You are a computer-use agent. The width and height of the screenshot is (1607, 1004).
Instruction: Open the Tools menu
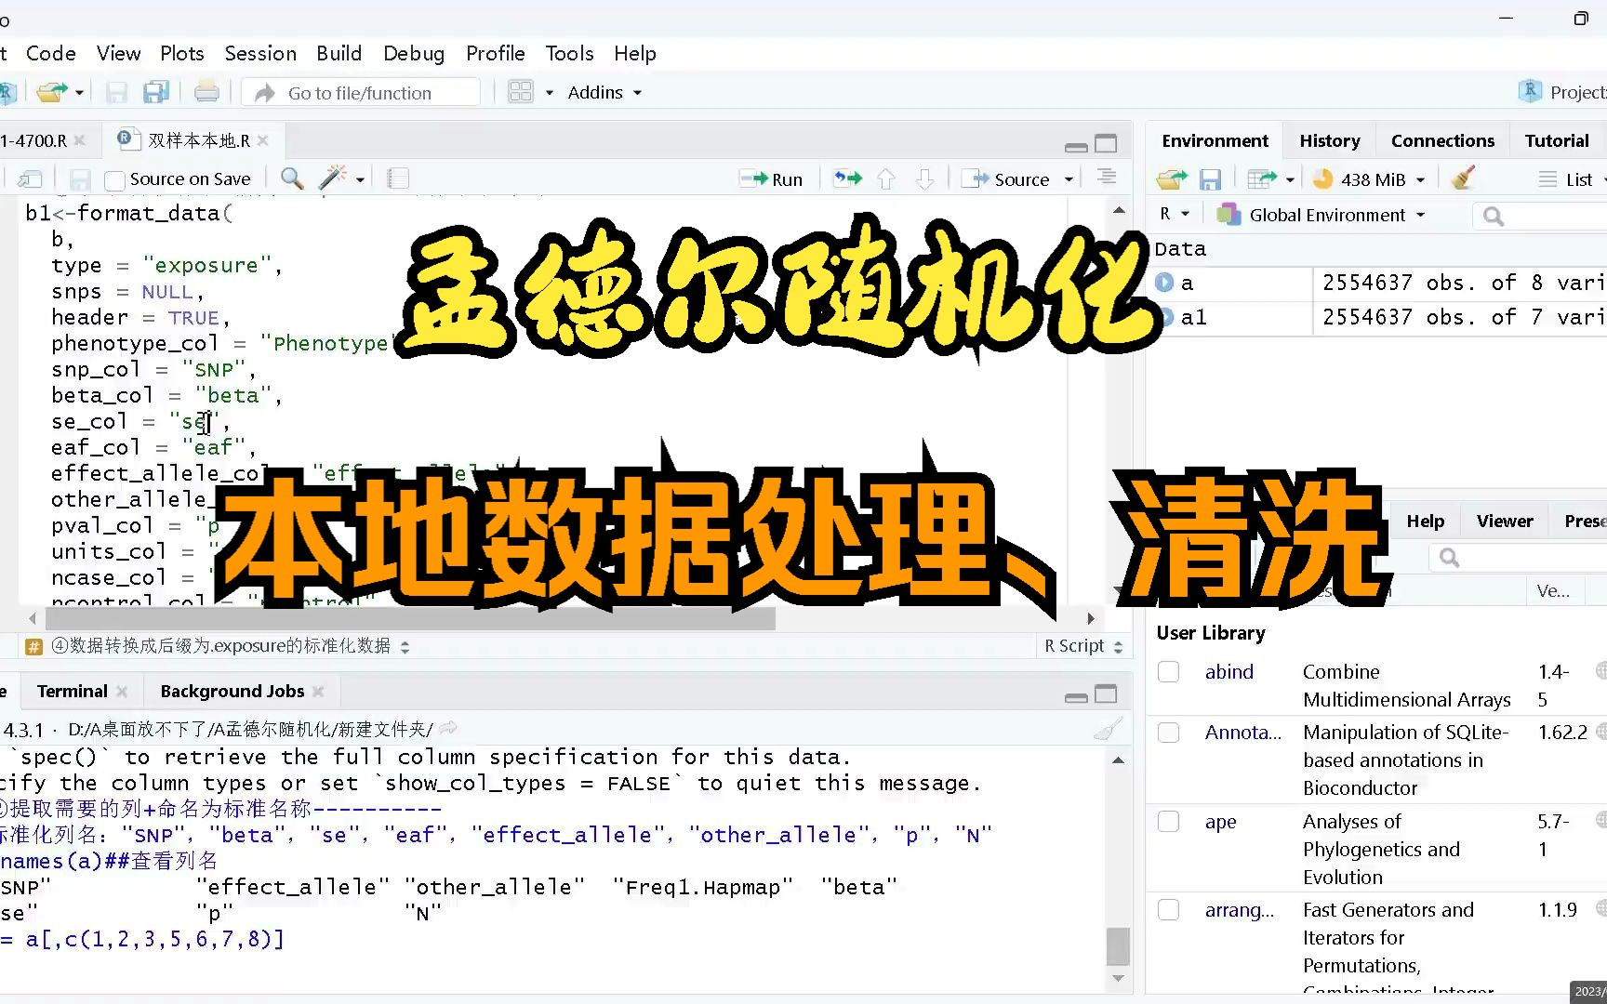pos(569,53)
